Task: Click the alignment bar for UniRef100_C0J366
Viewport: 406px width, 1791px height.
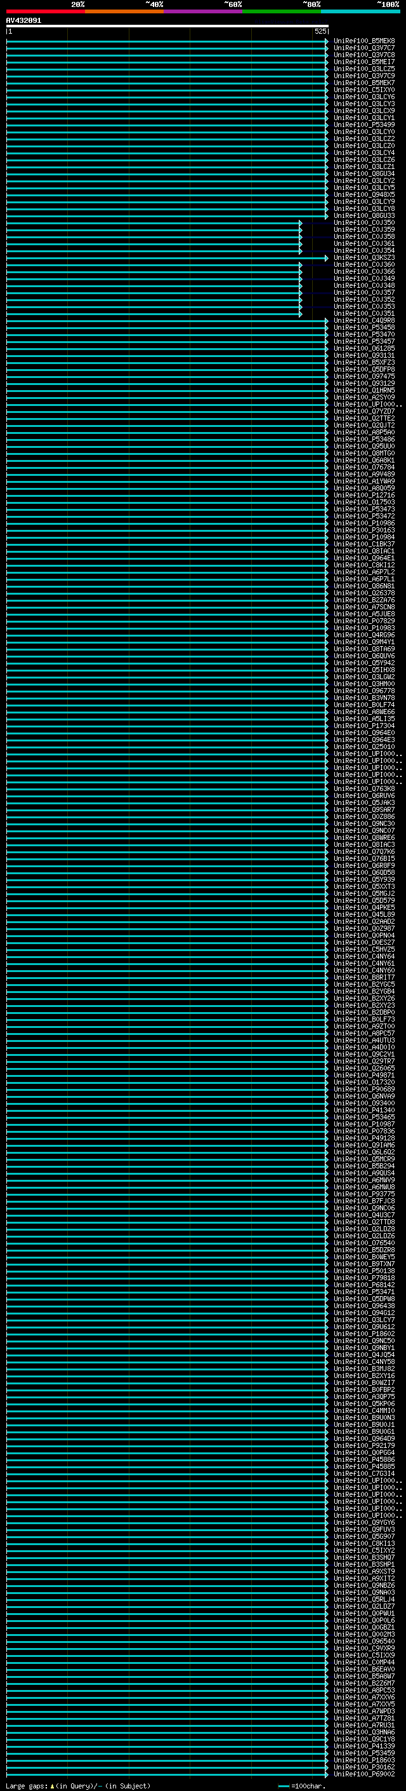Action: tap(154, 272)
